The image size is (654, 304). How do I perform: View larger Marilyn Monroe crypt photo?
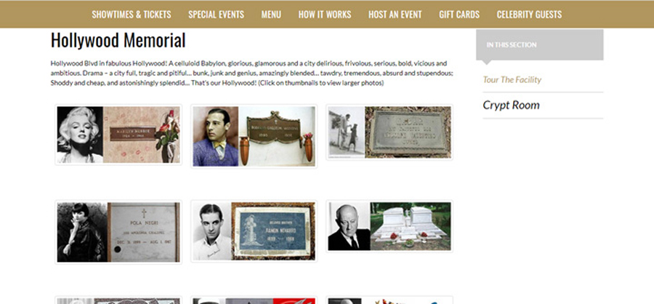(118, 135)
